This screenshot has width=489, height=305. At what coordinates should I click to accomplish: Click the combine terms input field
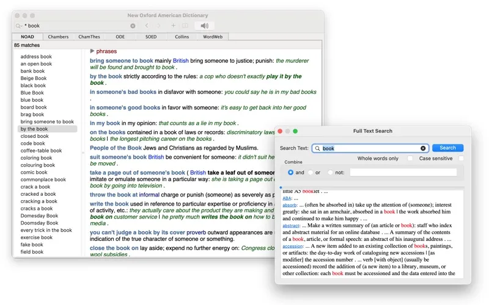pyautogui.click(x=403, y=172)
